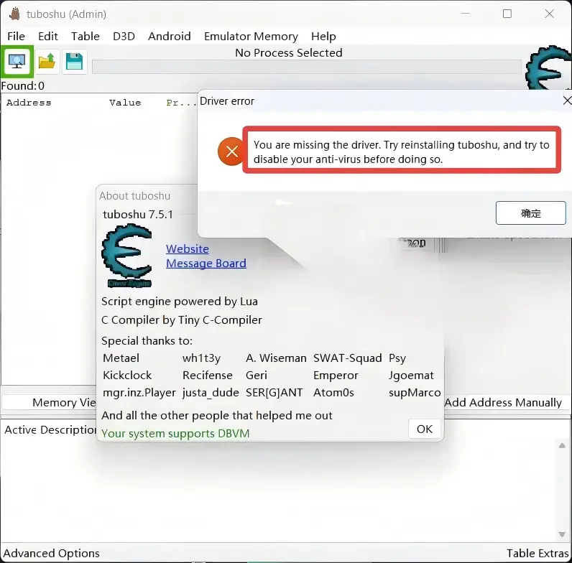
Task: Click the Address column header
Action: (x=29, y=103)
